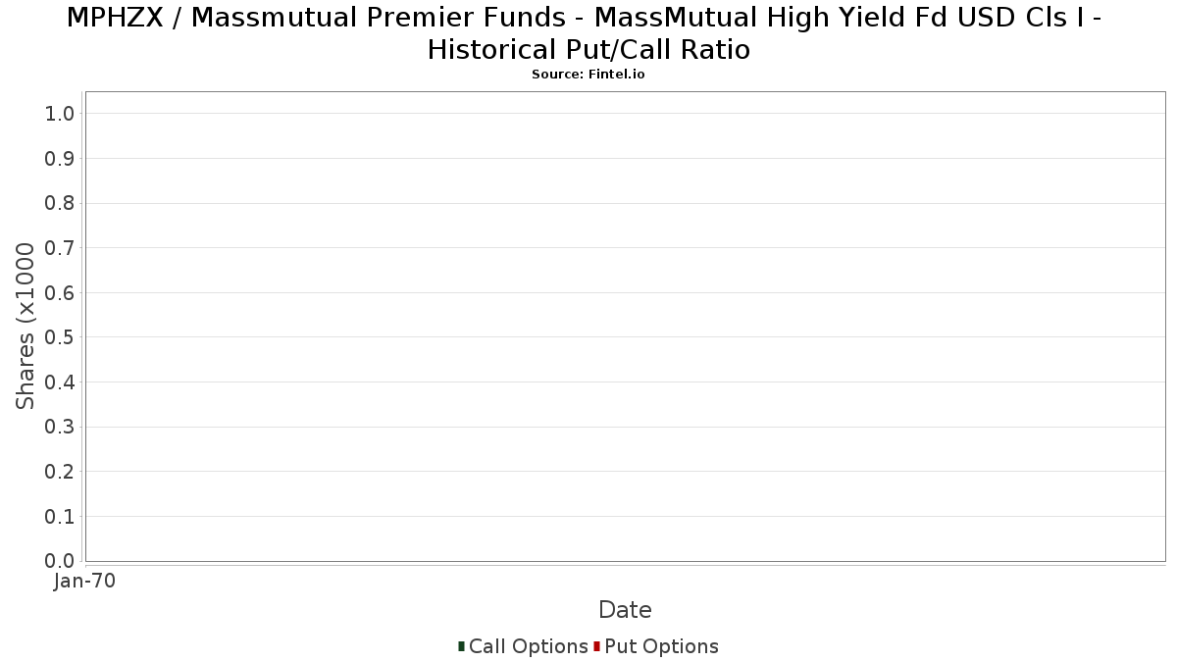Click the green Call Options legend swatch
The image size is (1177, 662).
tap(461, 646)
